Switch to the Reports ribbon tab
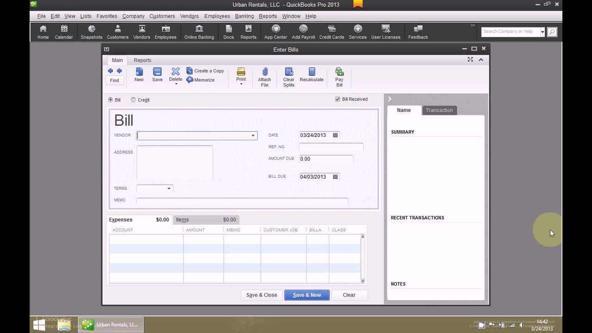The image size is (592, 333). click(142, 60)
